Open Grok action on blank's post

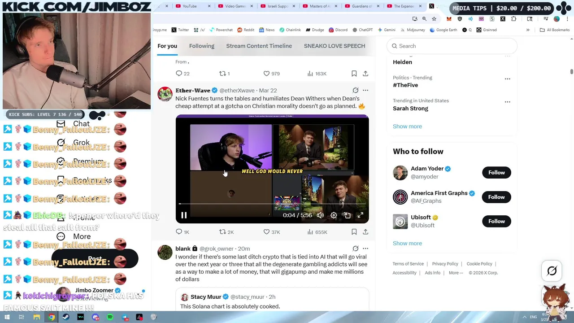355,249
